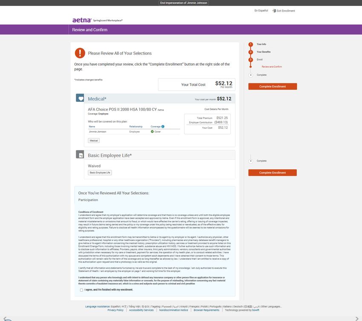Click the lower Complete Enrollment button

coord(273,172)
